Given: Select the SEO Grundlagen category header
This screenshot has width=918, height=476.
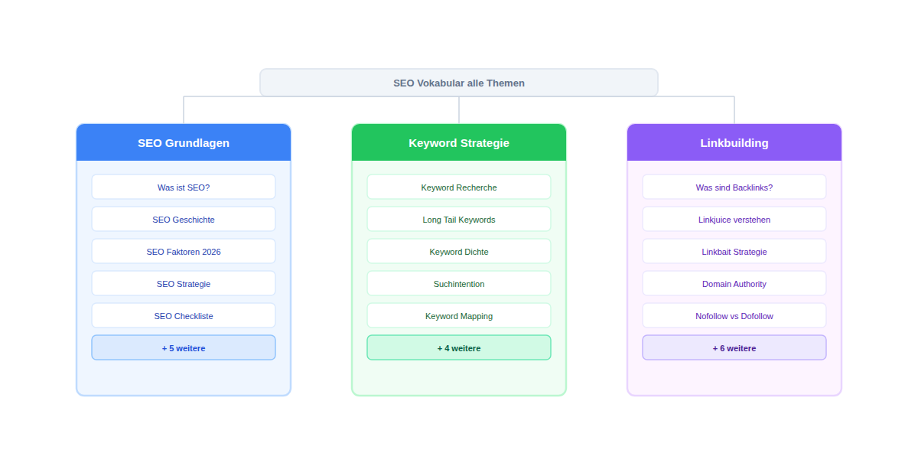Looking at the screenshot, I should click(184, 143).
